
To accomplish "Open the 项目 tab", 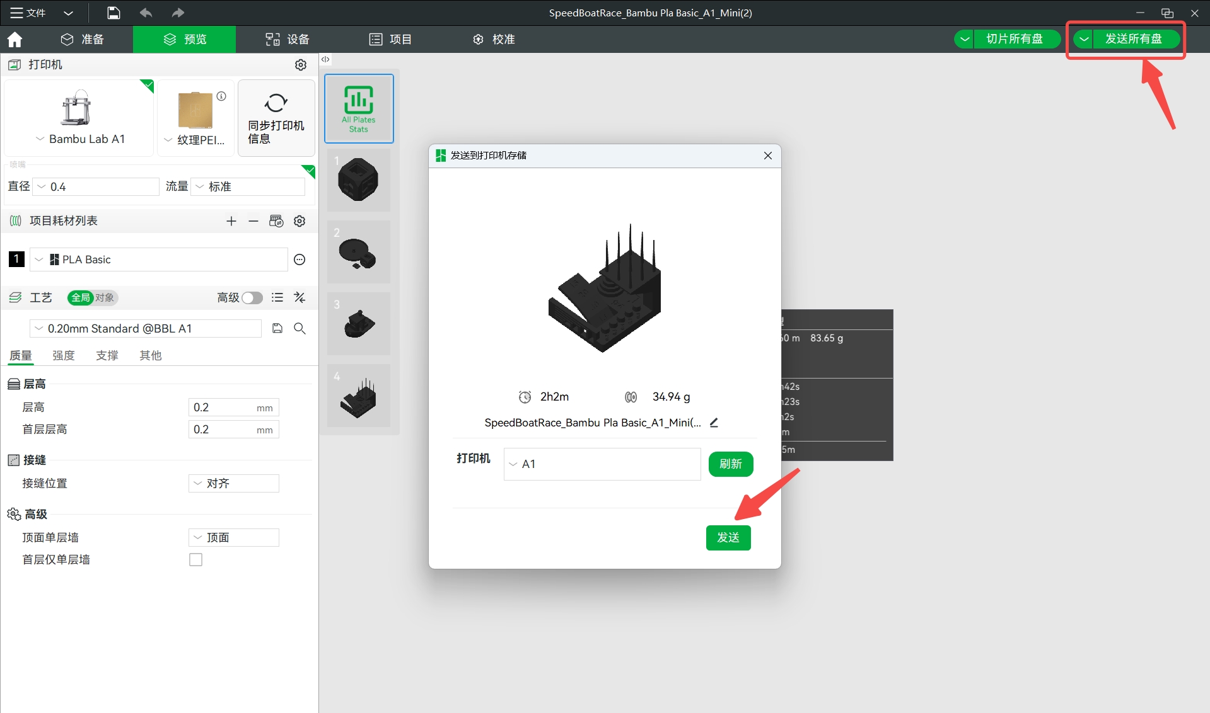I will point(390,39).
